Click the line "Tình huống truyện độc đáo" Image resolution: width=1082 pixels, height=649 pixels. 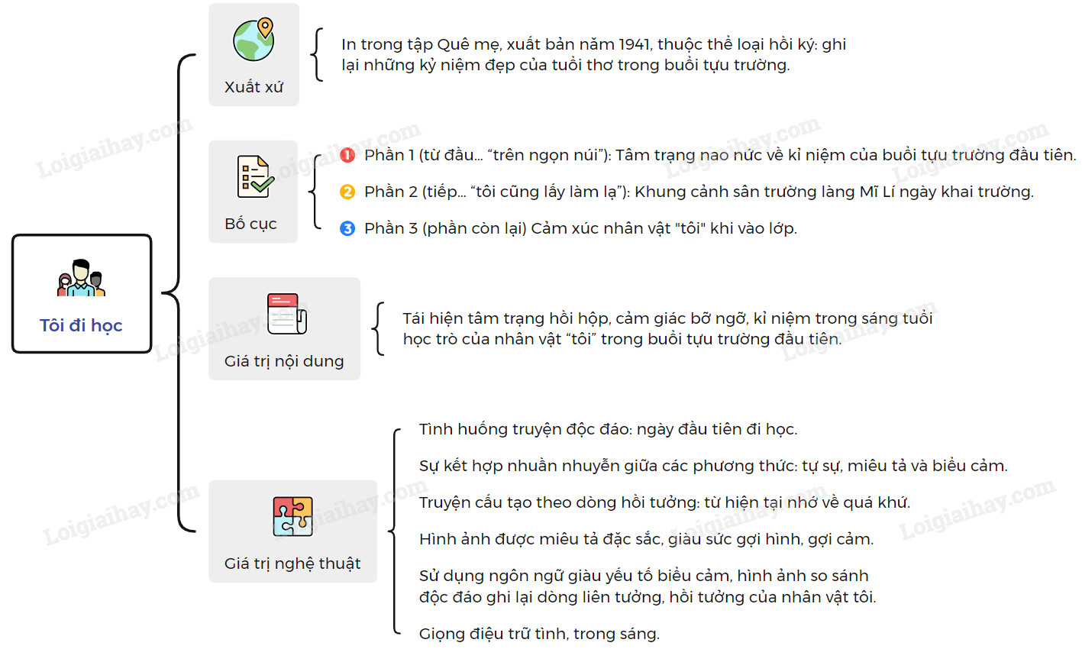tap(608, 429)
